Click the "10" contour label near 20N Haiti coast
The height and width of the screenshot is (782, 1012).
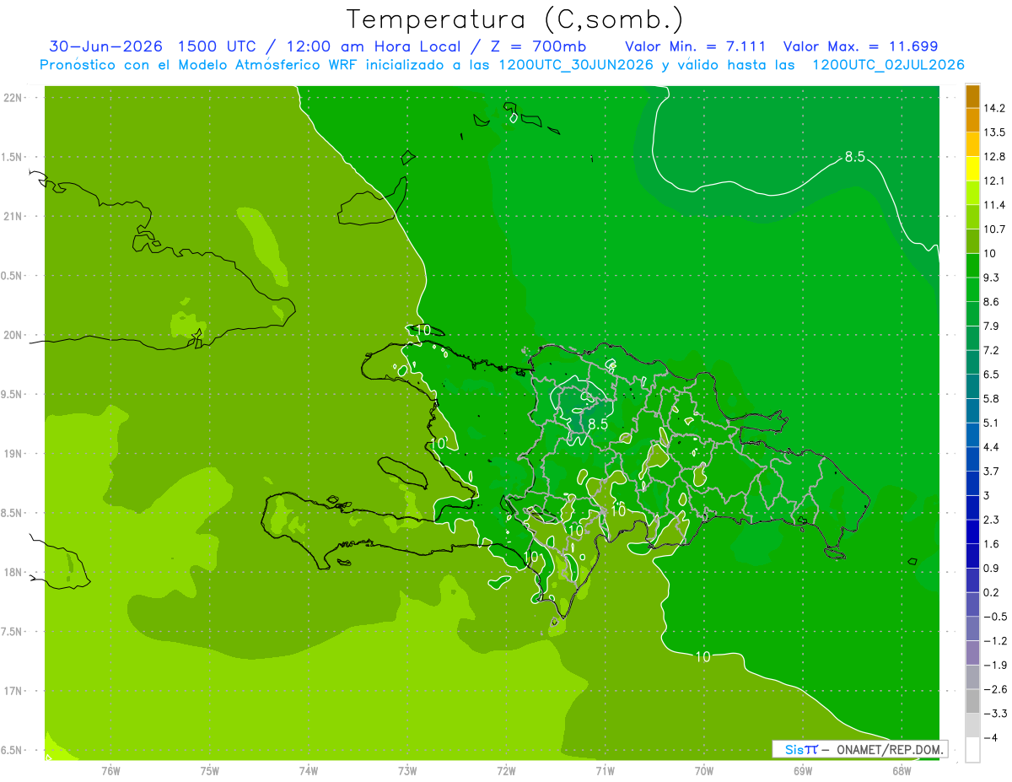point(423,330)
